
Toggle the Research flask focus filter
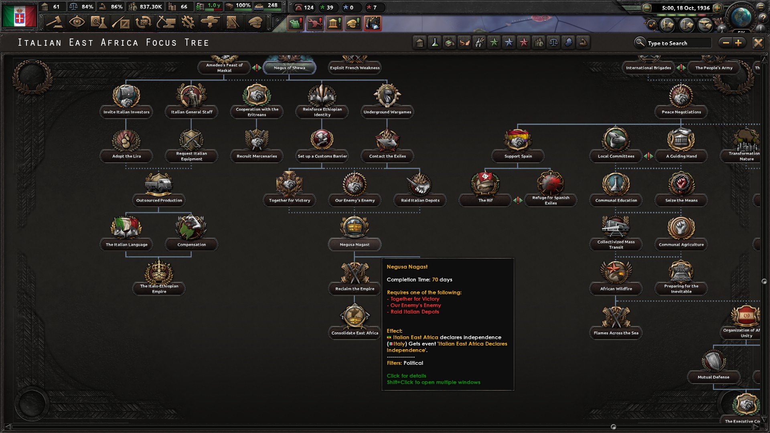[435, 42]
